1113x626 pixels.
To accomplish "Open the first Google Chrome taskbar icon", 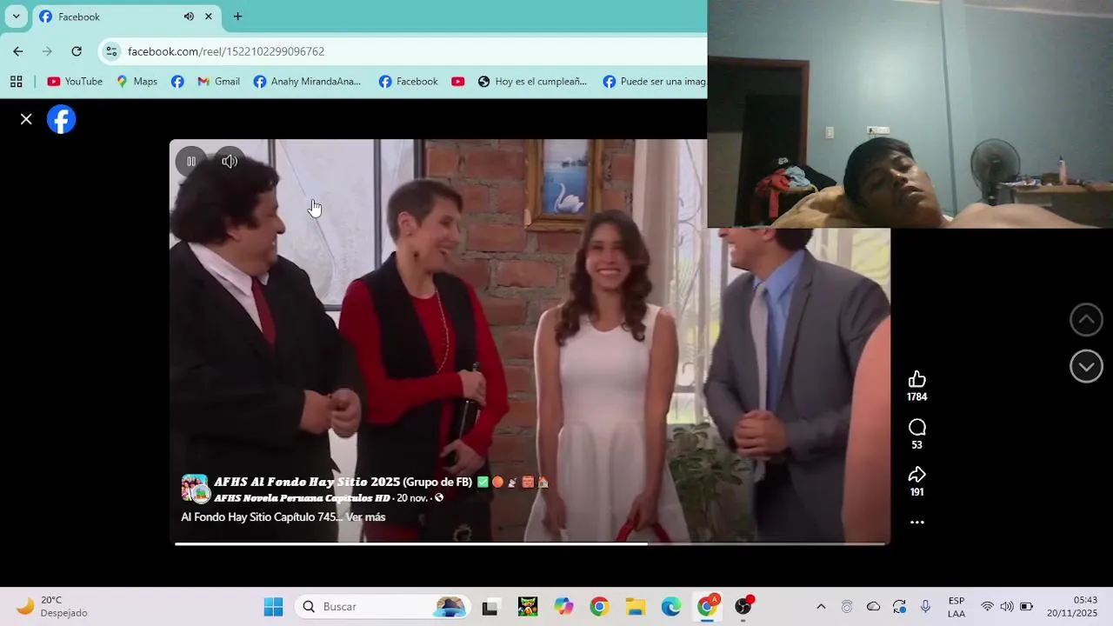I will tap(599, 606).
